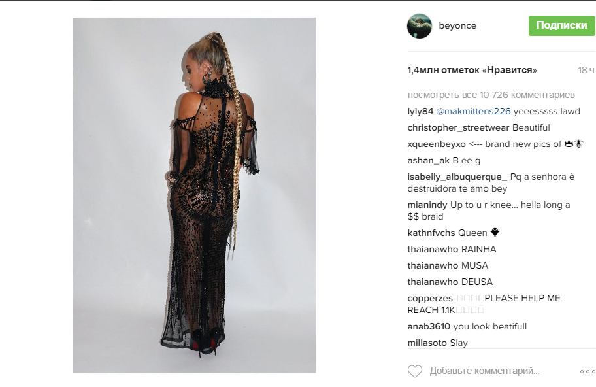
Task: Visit mianindy commenter profile
Action: click(x=427, y=205)
